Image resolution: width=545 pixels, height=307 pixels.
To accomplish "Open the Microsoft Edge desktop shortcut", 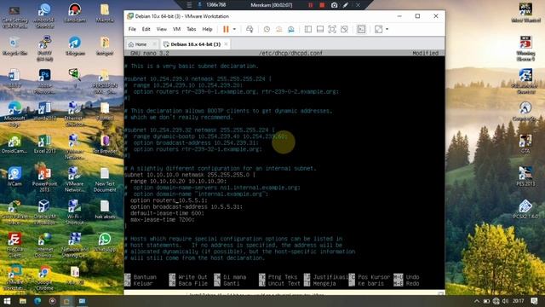I will coord(14,113).
